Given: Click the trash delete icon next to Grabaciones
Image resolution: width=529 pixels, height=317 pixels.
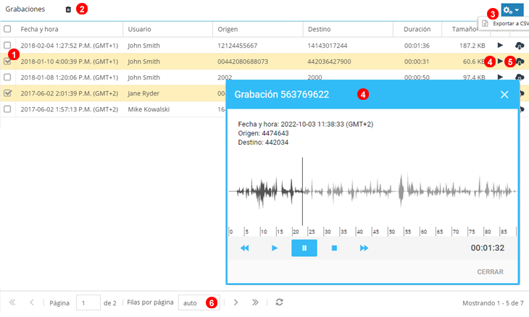Looking at the screenshot, I should click(x=68, y=9).
